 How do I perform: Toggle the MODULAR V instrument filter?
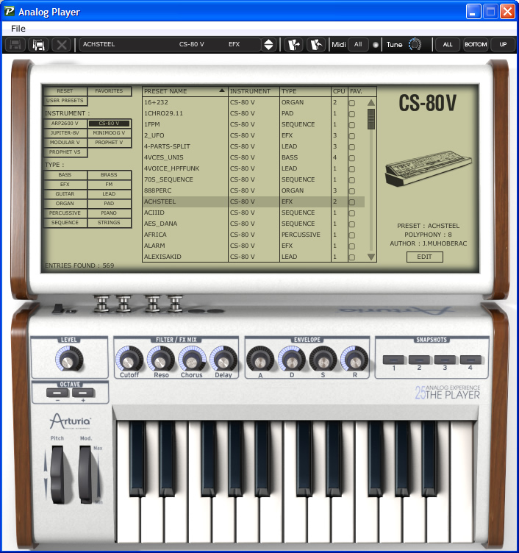point(65,143)
